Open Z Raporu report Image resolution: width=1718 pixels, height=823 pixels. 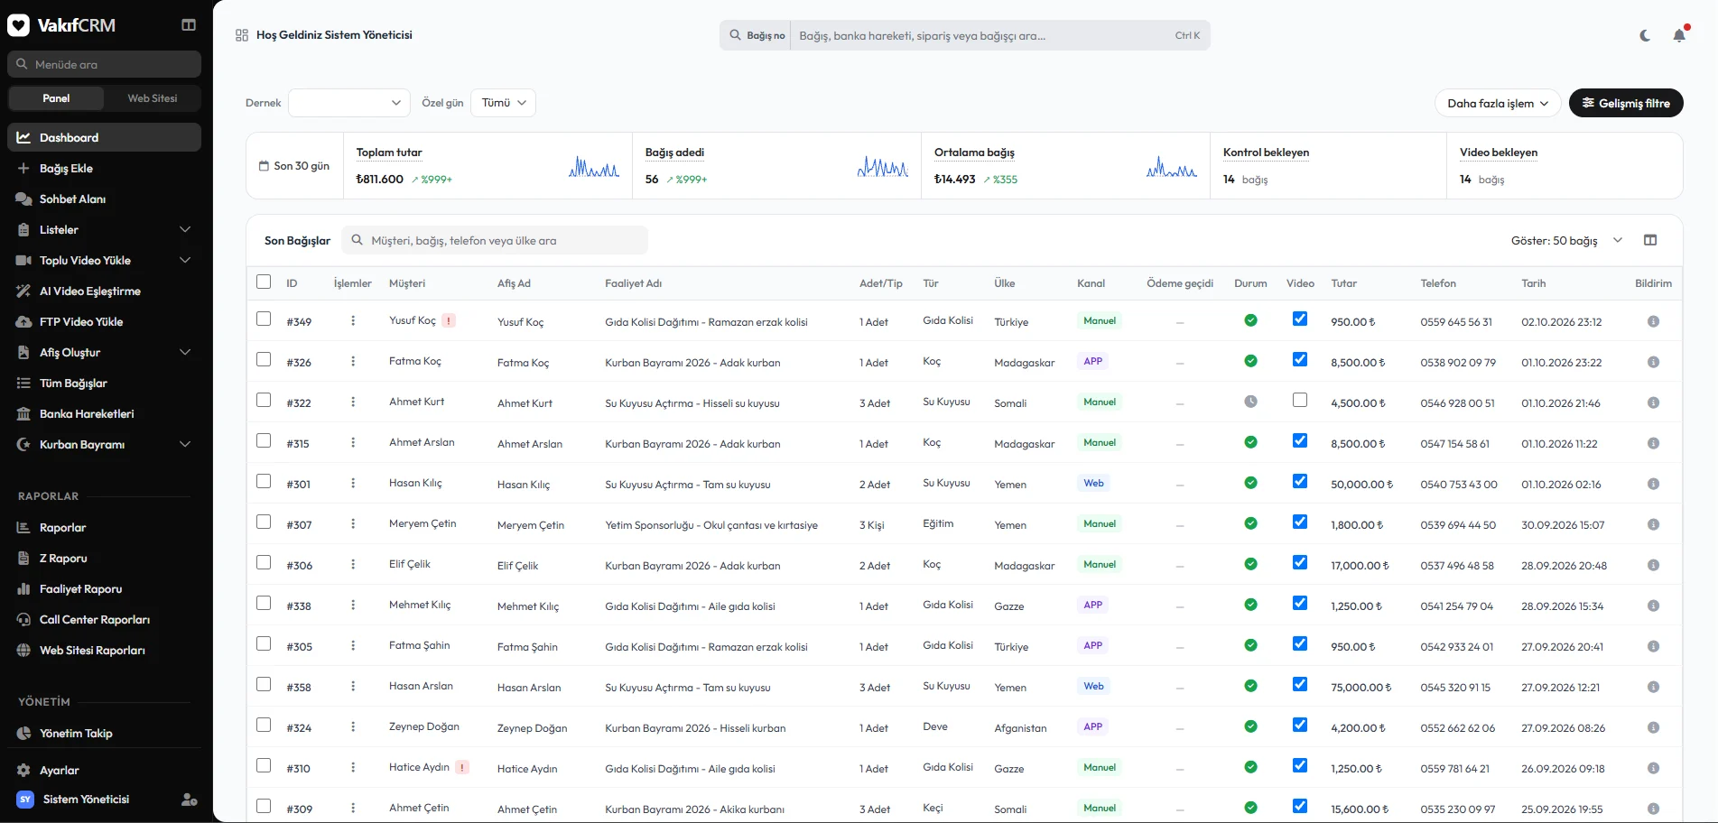[x=104, y=559]
